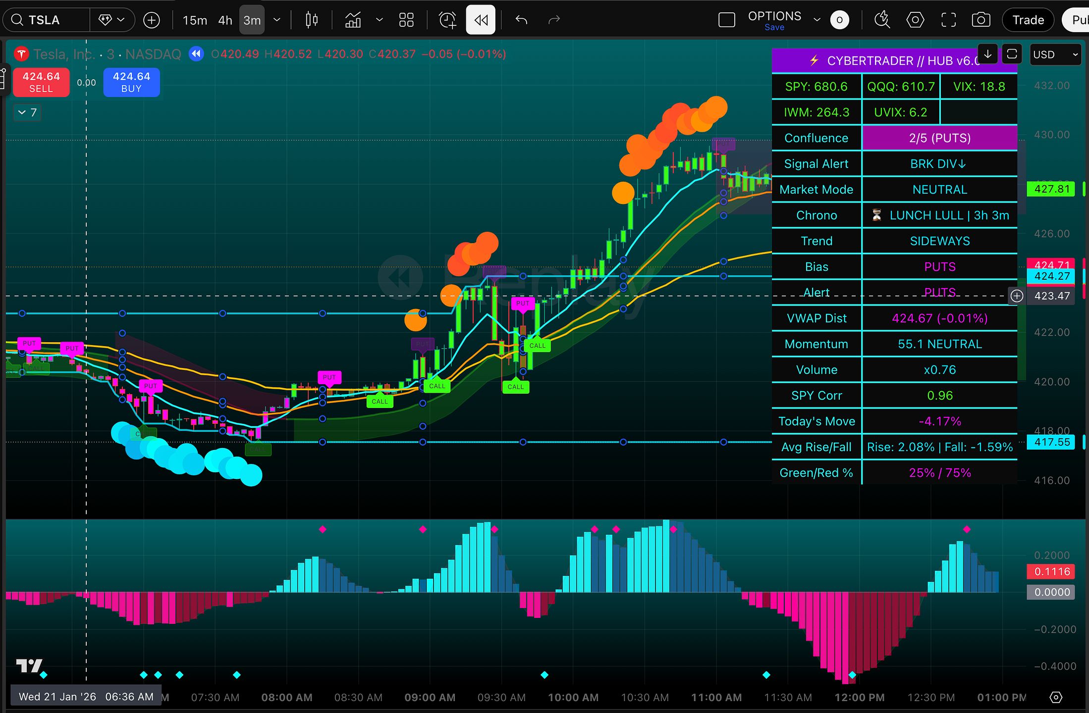Open quick search lightning icon

882,20
